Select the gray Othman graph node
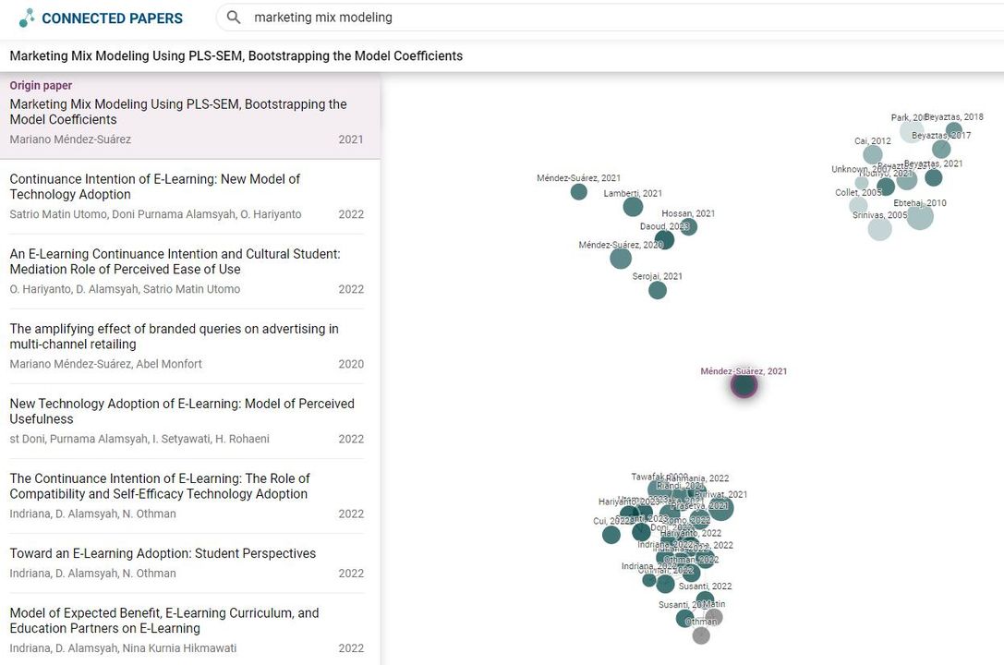Screen dimensions: 1004x665 701,635
